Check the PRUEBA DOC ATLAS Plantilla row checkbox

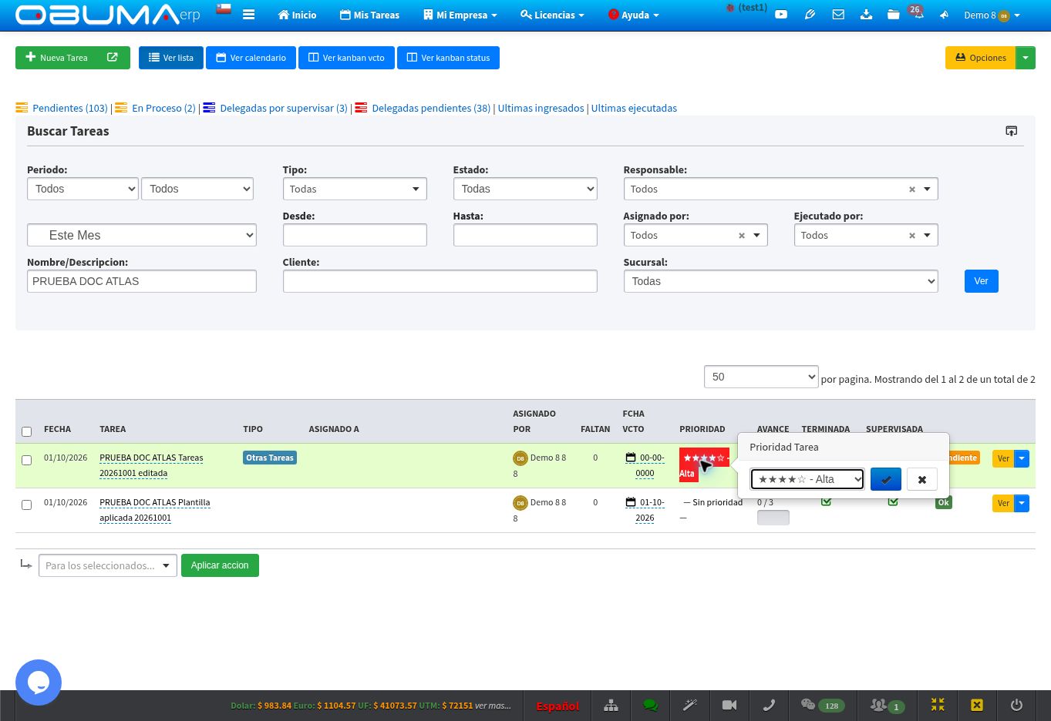[26, 505]
